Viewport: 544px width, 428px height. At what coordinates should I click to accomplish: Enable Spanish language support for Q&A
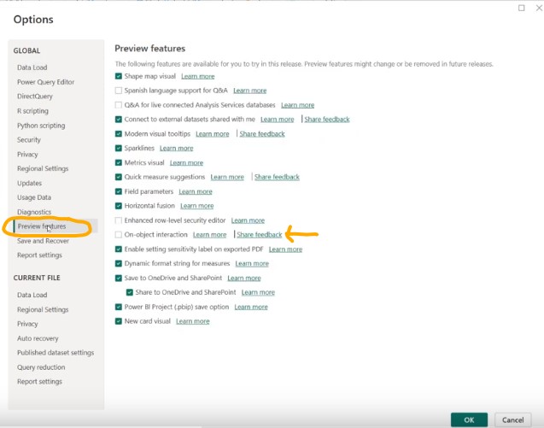119,91
